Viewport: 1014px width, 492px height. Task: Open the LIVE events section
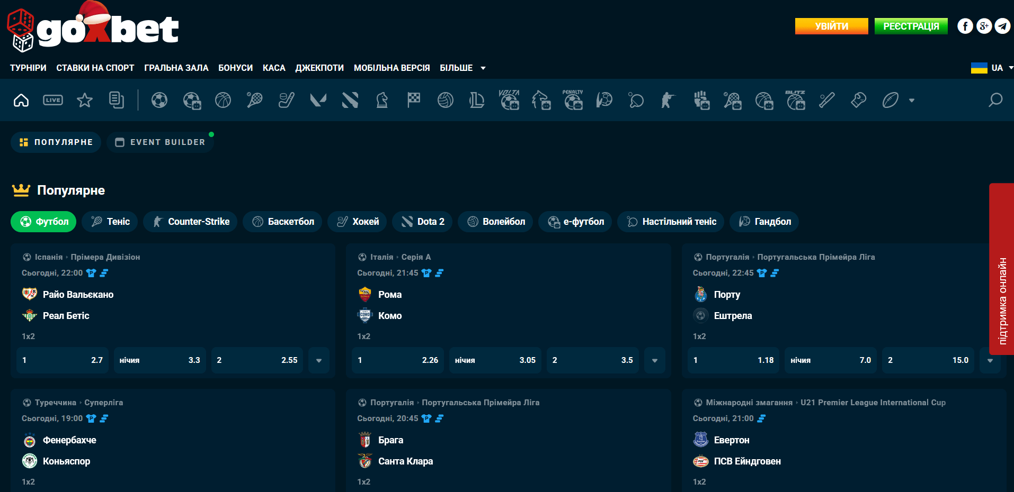click(x=52, y=100)
